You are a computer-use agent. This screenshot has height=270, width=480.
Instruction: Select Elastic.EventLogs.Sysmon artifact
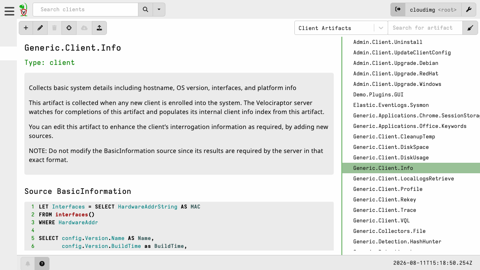tap(411, 105)
